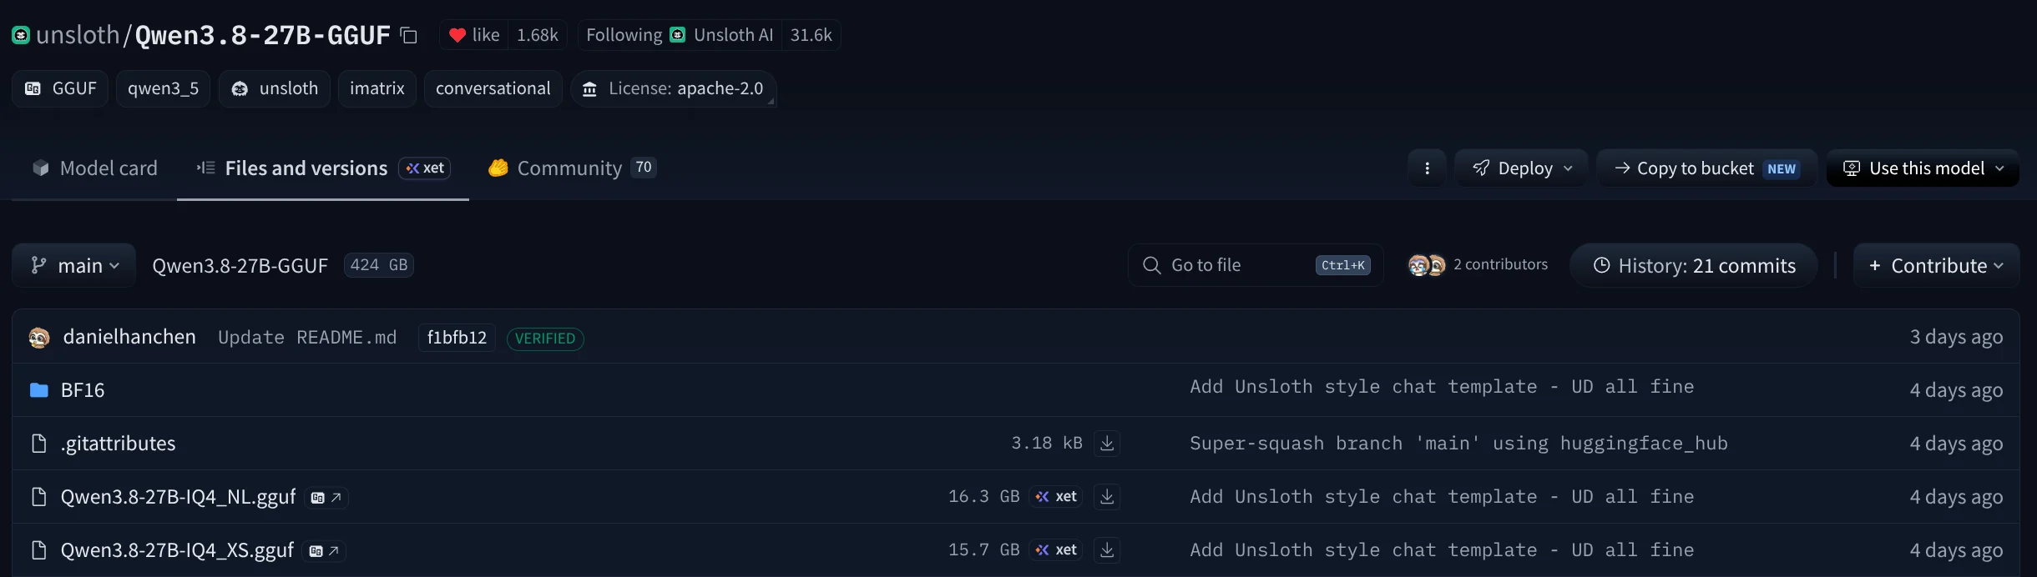Screen dimensions: 2037x577
Task: Open GGUF viewer for IQ4_NL file
Action: [x=326, y=498]
